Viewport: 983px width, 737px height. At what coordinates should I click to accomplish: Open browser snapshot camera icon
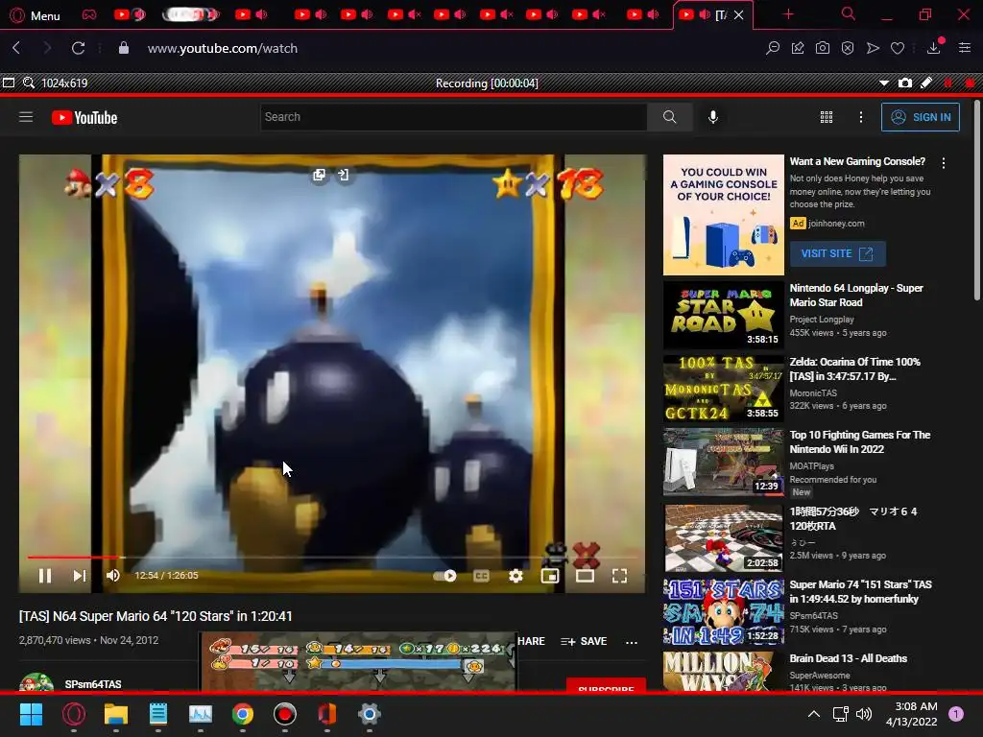coord(823,48)
